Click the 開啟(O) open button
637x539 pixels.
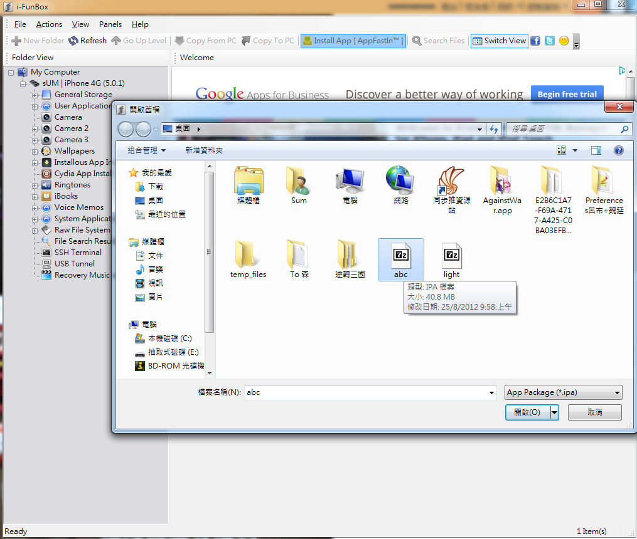pos(527,412)
